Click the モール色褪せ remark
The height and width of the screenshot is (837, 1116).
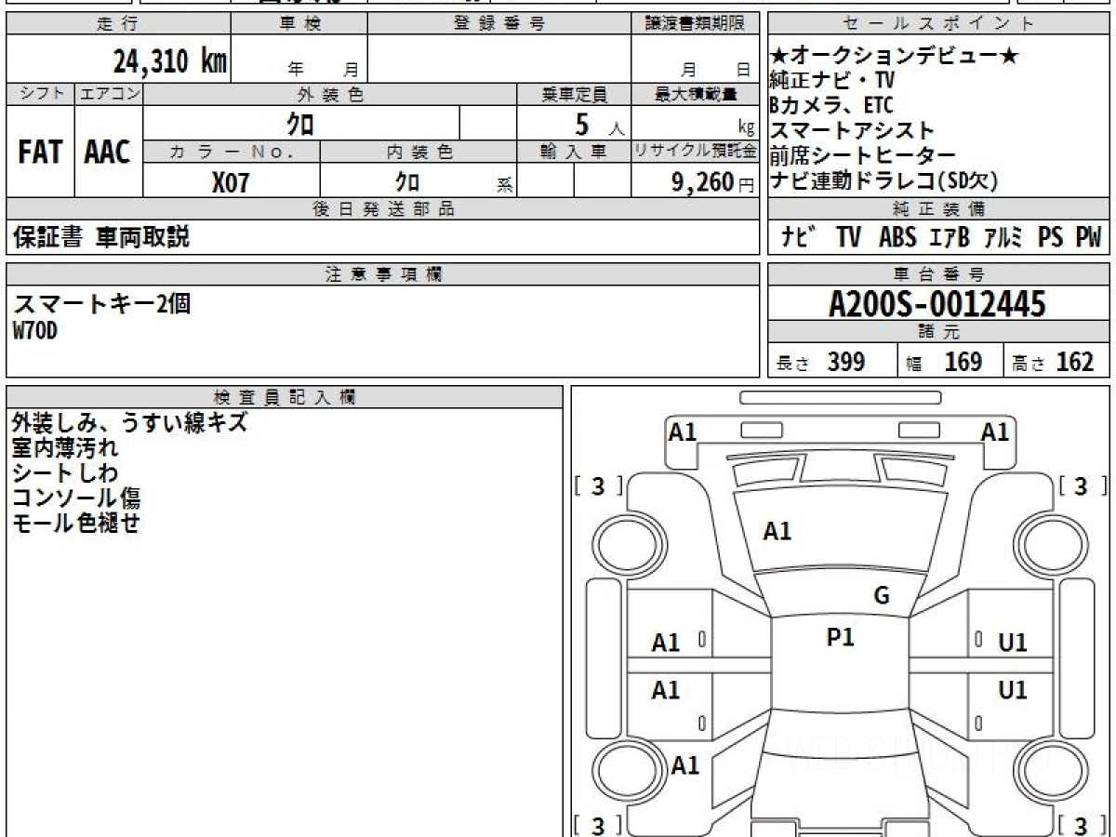(x=76, y=523)
